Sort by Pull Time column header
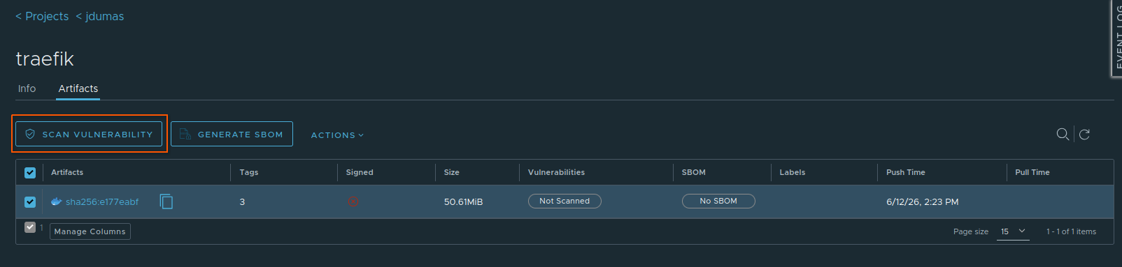The image size is (1122, 267). [1032, 172]
